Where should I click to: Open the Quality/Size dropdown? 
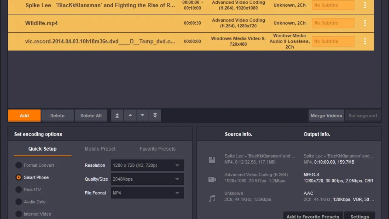click(147, 179)
